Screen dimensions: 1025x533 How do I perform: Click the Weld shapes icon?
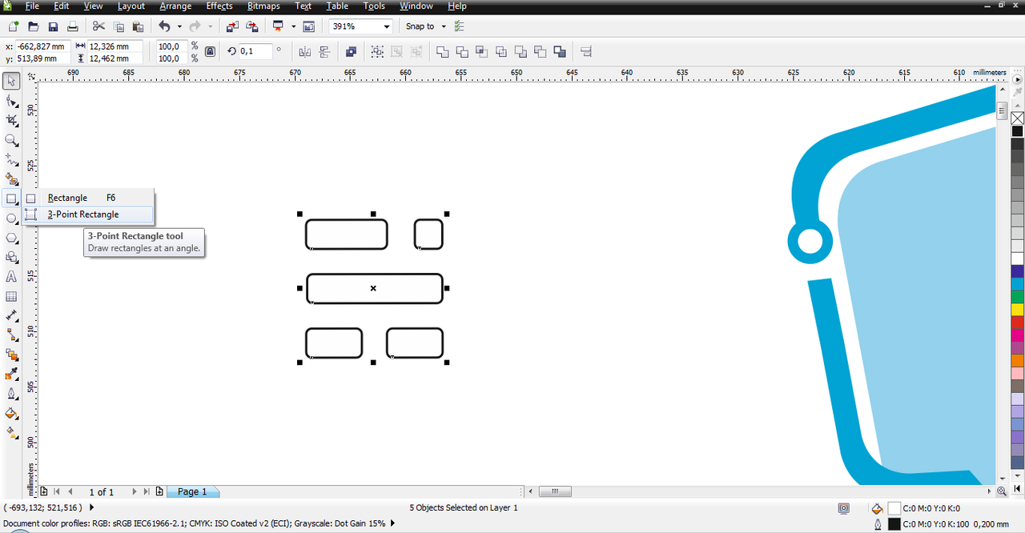coord(443,51)
